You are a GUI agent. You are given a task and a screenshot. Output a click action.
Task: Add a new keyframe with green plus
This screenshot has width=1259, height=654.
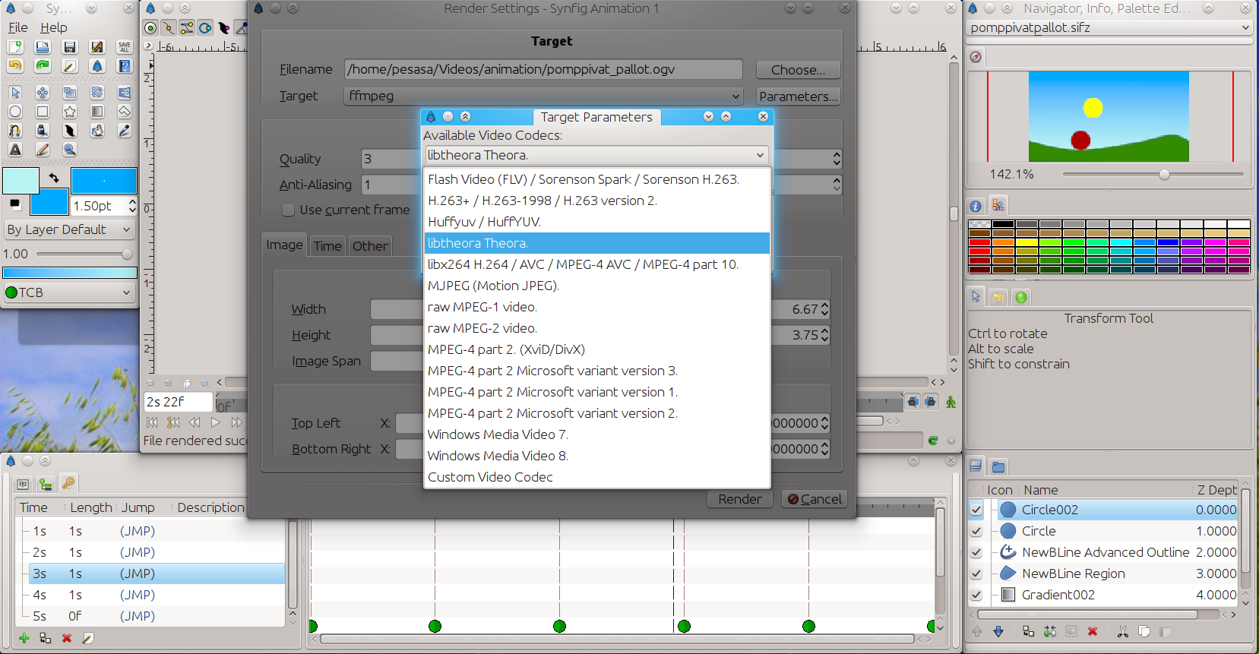tap(24, 638)
